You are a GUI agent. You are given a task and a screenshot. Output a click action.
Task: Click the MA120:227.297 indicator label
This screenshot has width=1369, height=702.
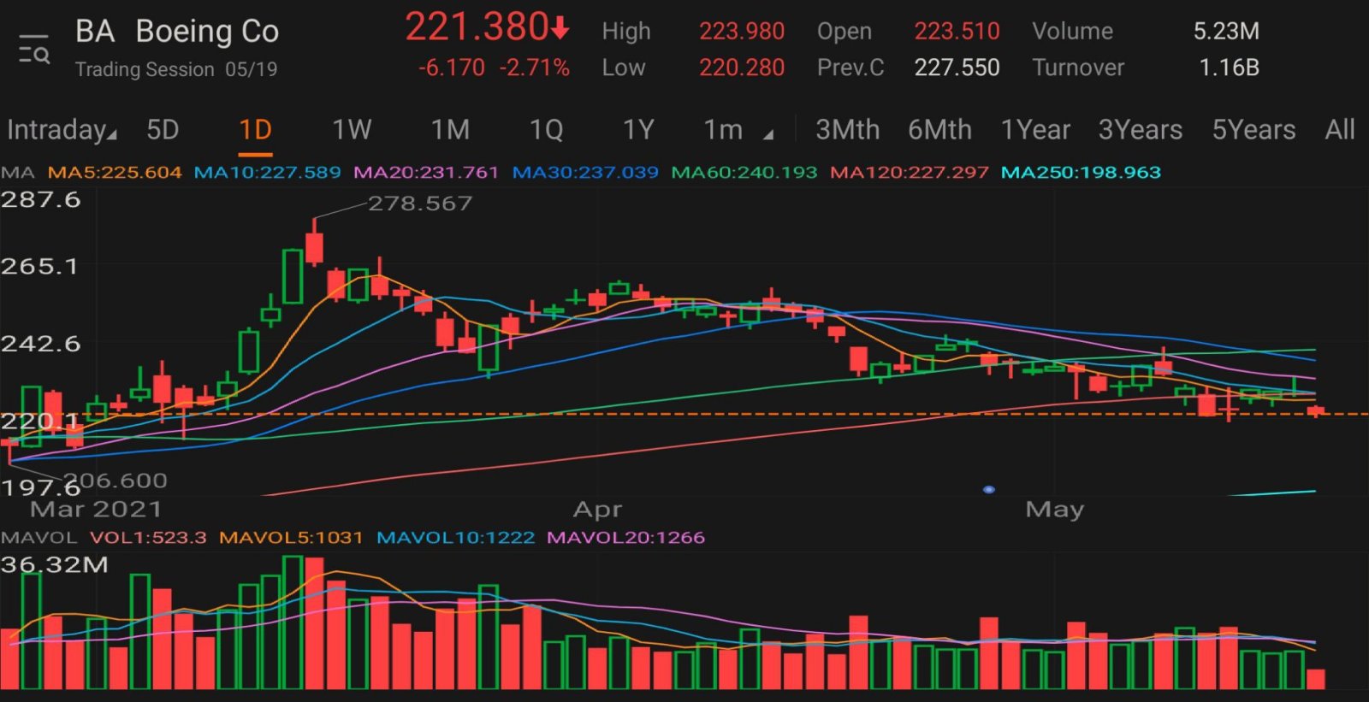(x=909, y=172)
